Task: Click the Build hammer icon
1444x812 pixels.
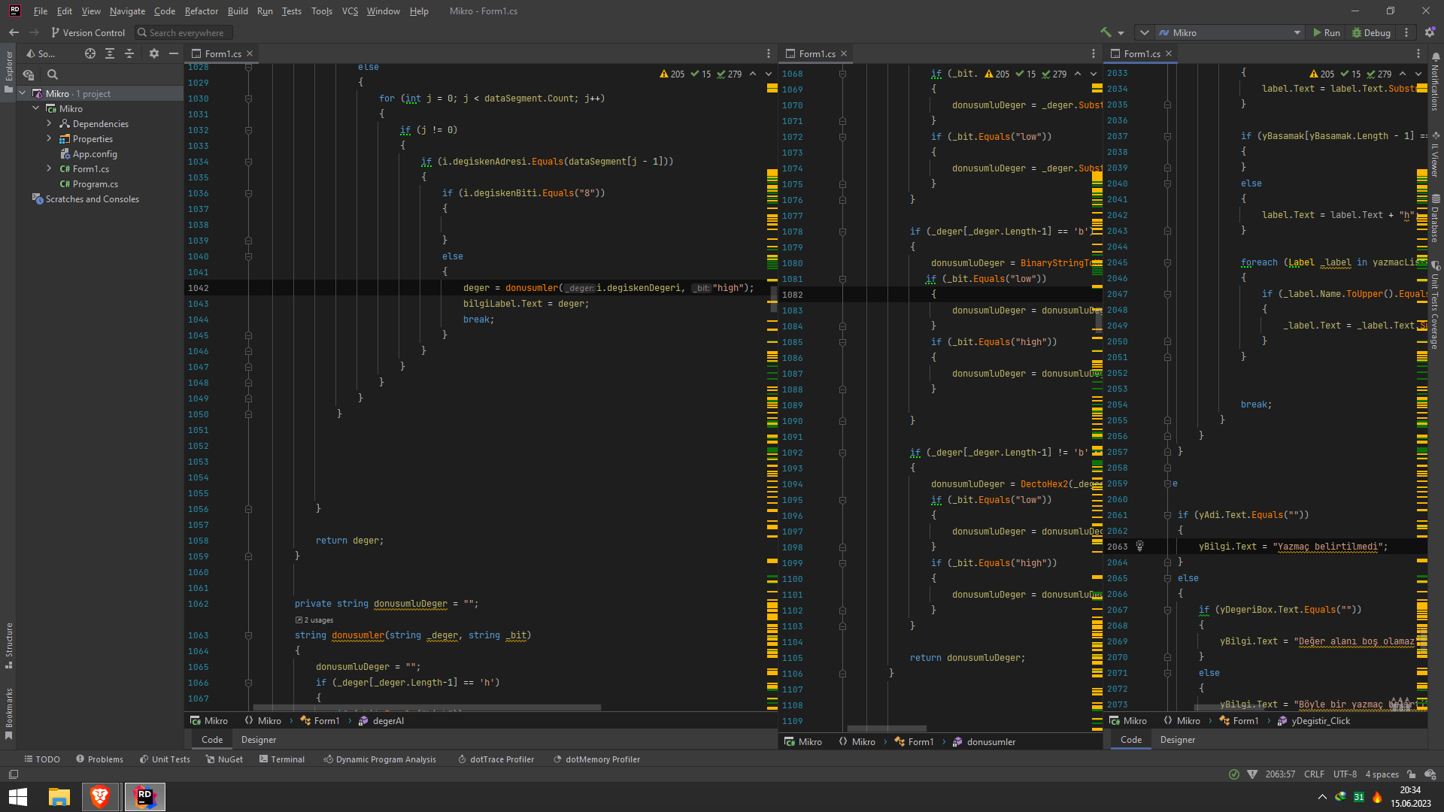Action: tap(1106, 32)
